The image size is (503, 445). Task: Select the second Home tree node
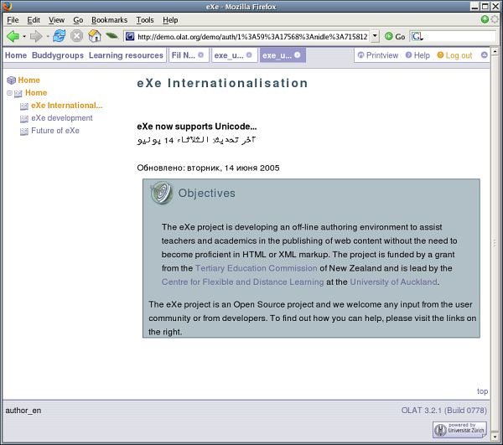[x=36, y=93]
